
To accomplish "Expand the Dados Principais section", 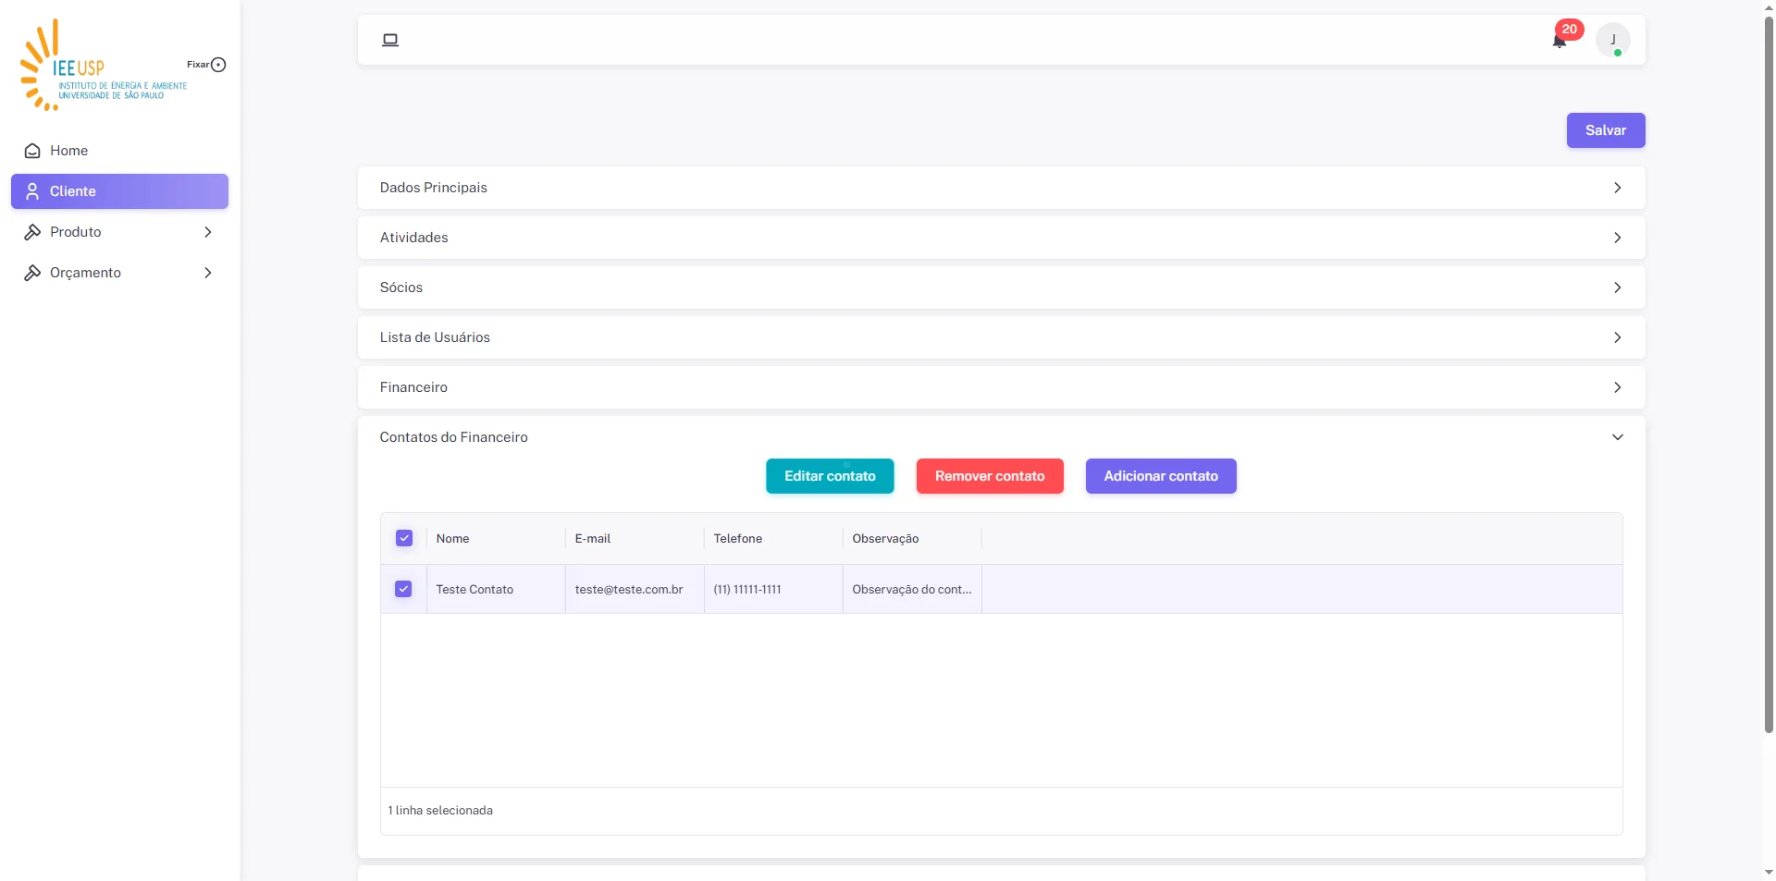I will (1001, 188).
